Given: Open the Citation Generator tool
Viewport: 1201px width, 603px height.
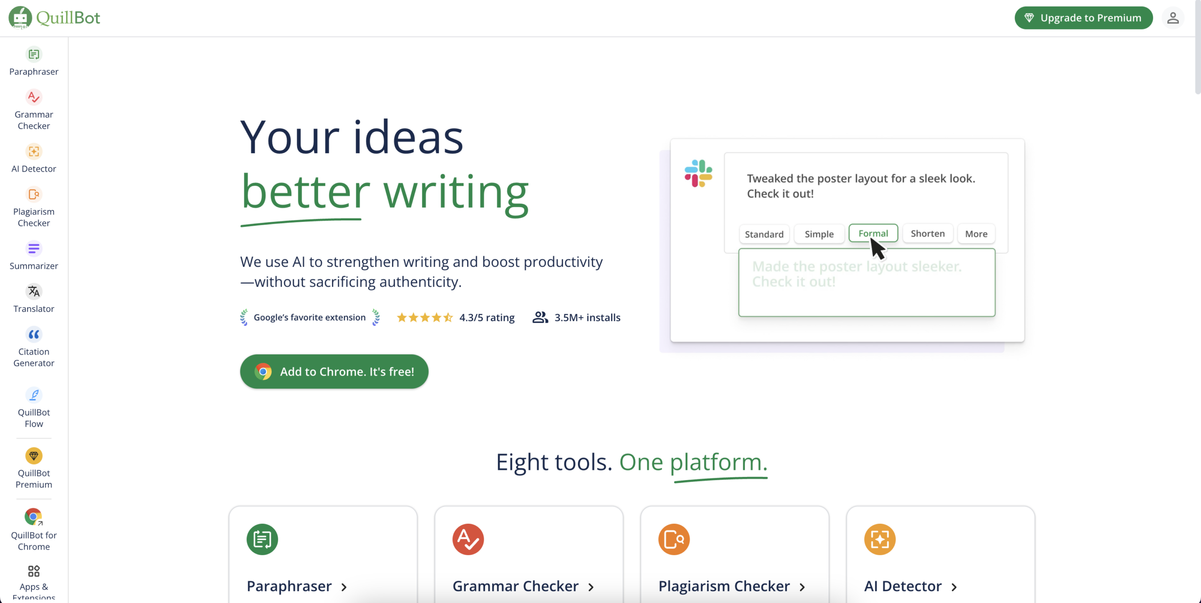Looking at the screenshot, I should [x=33, y=347].
